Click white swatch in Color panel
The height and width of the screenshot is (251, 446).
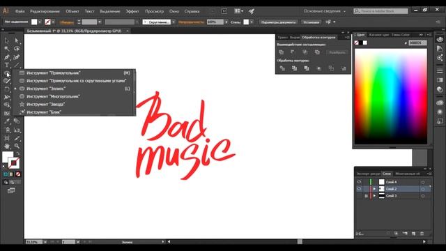click(x=365, y=43)
